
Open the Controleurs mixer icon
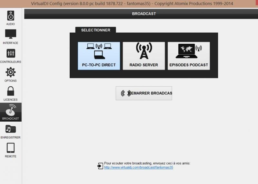11,53
